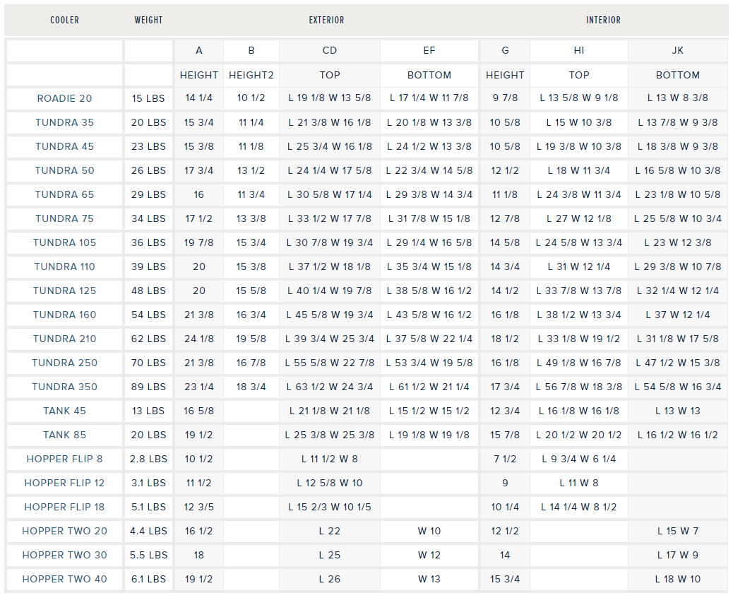
Task: Click Hopper Two 20 interior 'L 15 W 7'
Action: coord(678,531)
